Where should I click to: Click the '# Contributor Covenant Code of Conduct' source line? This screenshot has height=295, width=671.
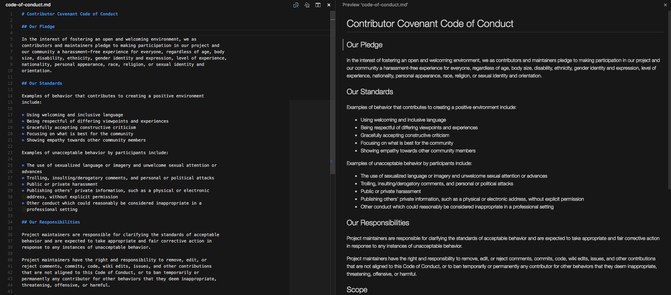pyautogui.click(x=70, y=14)
